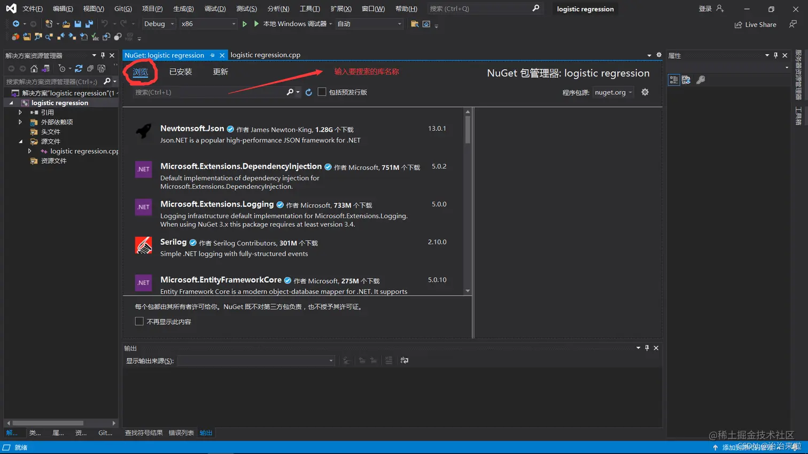Image resolution: width=808 pixels, height=454 pixels.
Task: Select the Serilog package row
Action: click(292, 248)
